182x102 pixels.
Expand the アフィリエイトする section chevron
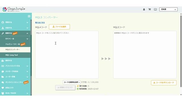(27, 66)
